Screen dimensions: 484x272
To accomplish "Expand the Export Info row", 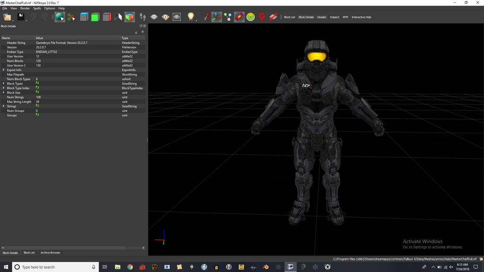I will [x=4, y=70].
